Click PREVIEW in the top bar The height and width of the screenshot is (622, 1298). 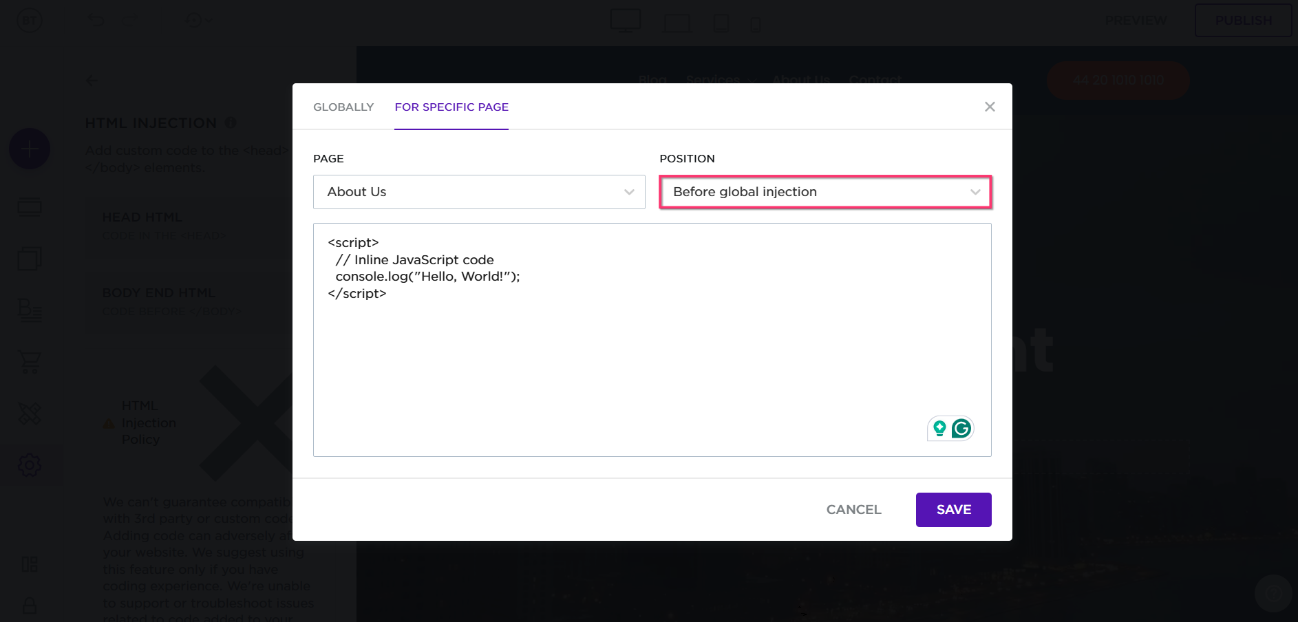1136,21
